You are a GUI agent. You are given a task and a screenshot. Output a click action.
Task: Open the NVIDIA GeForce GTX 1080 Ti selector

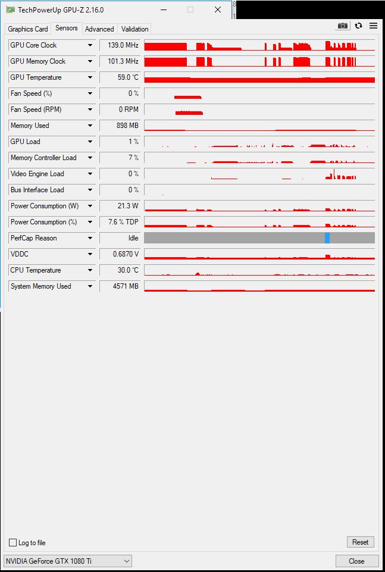coord(67,561)
